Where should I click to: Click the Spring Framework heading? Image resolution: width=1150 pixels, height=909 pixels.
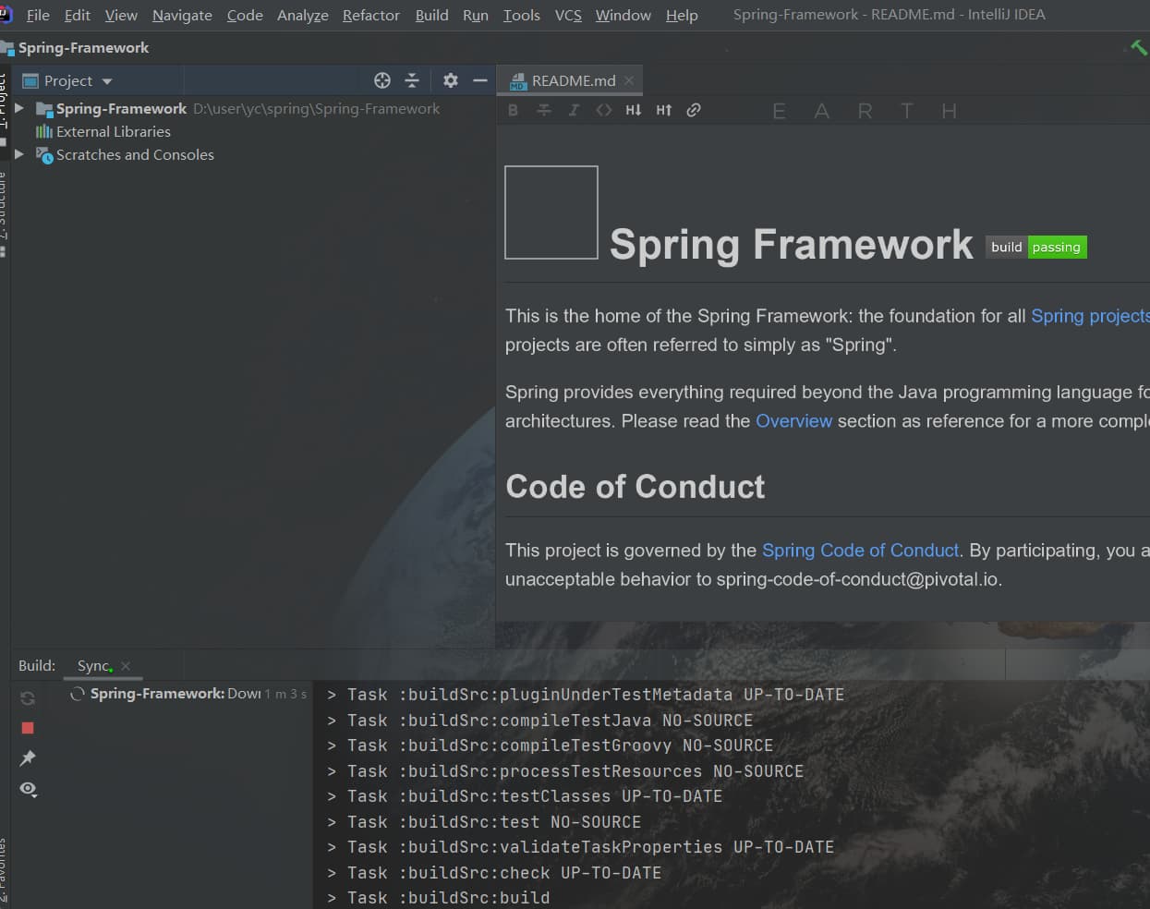click(792, 245)
